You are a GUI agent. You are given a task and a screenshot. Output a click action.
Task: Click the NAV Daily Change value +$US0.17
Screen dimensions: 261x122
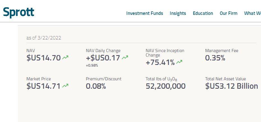[x=103, y=58]
